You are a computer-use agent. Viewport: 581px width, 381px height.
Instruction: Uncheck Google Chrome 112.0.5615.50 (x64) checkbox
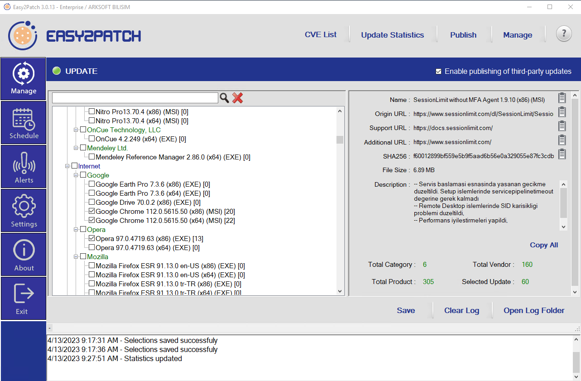click(x=92, y=221)
